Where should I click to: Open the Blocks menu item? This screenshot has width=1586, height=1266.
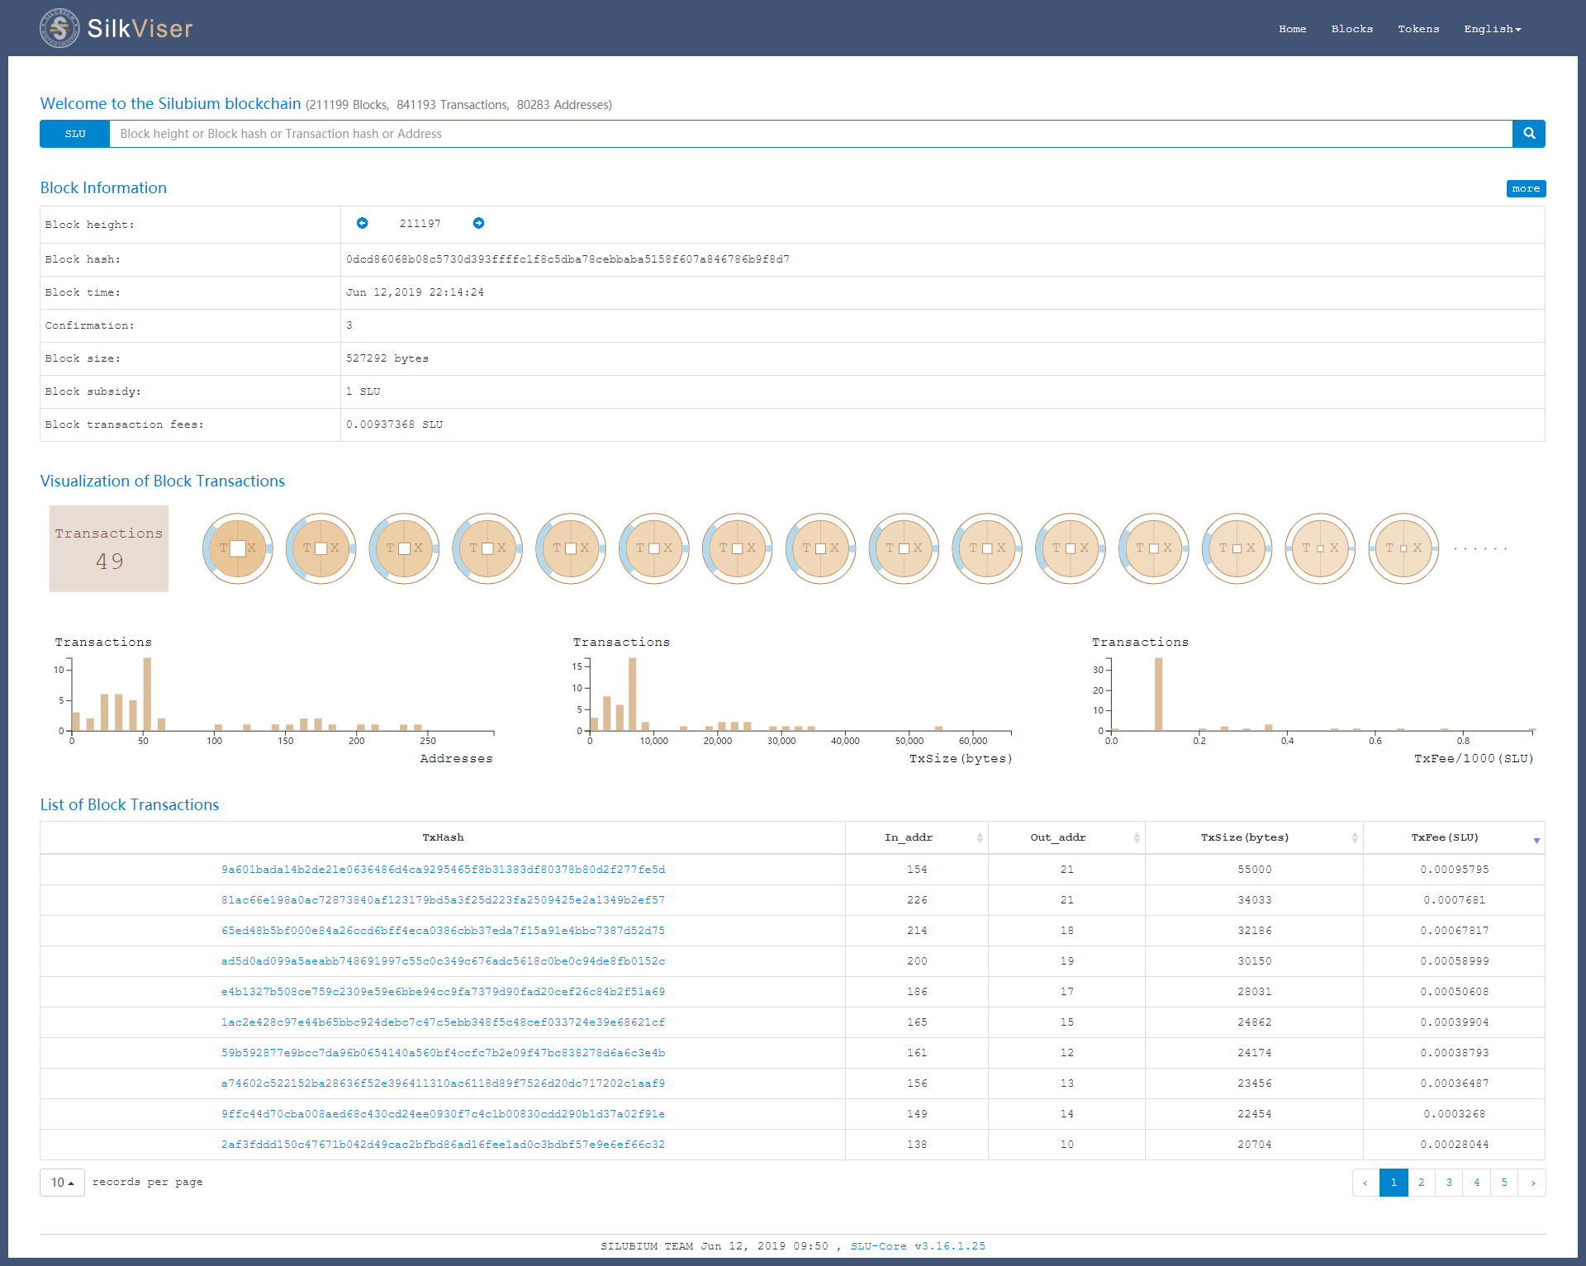(1351, 29)
